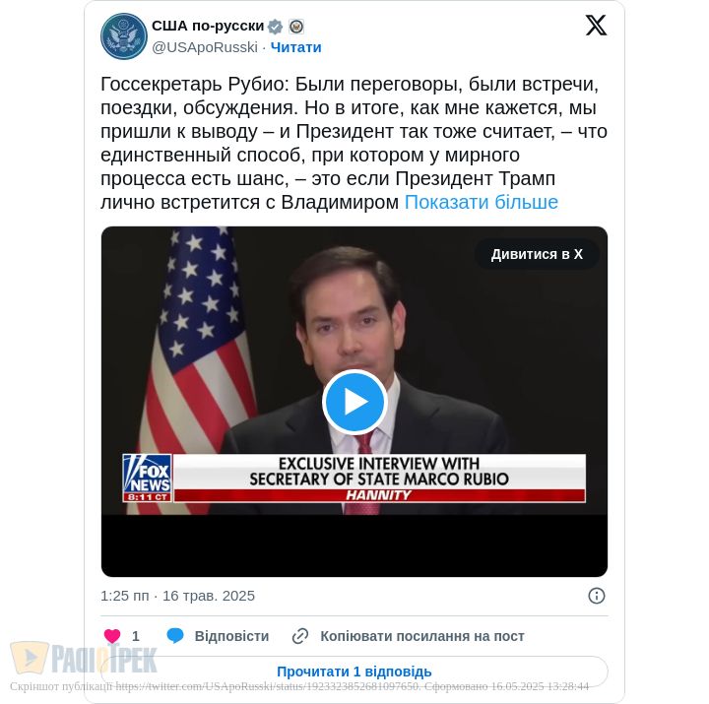Viewport: 709px width, 704px height.
Task: Click the X logo icon
Action: [596, 26]
